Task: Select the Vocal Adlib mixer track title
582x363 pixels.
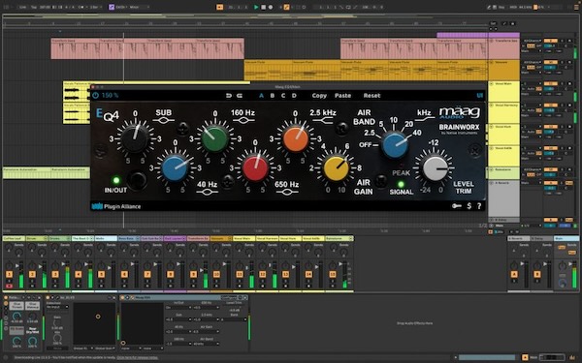Action: [313, 238]
